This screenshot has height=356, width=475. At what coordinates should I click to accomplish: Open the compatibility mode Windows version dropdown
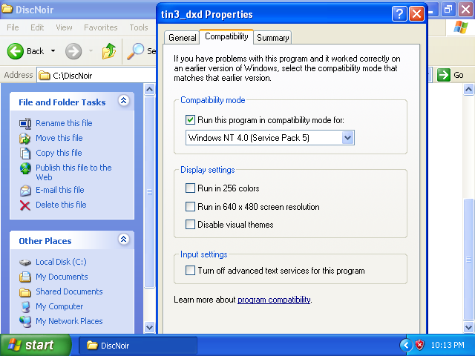[x=348, y=138]
